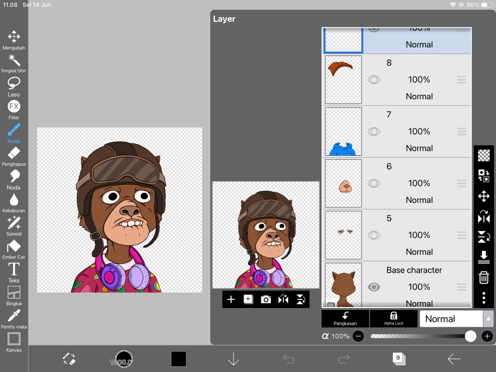This screenshot has height=372, width=496.
Task: Click the move layer icon in right strip
Action: click(x=484, y=196)
